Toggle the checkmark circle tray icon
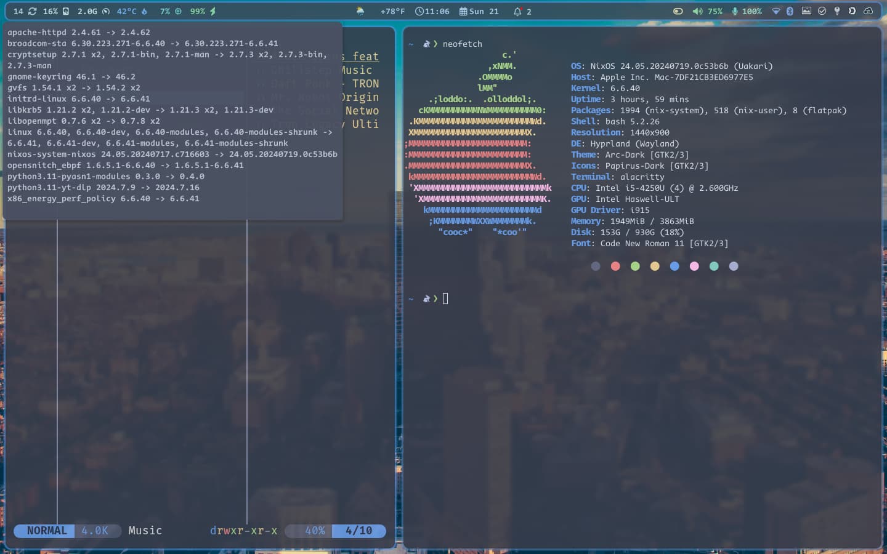Viewport: 887px width, 554px height. [823, 10]
